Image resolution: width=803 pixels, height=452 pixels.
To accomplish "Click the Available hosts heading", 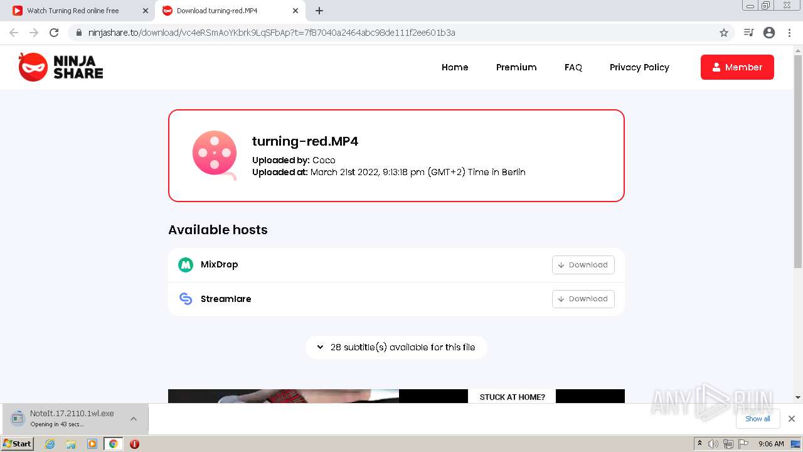I will [x=218, y=230].
